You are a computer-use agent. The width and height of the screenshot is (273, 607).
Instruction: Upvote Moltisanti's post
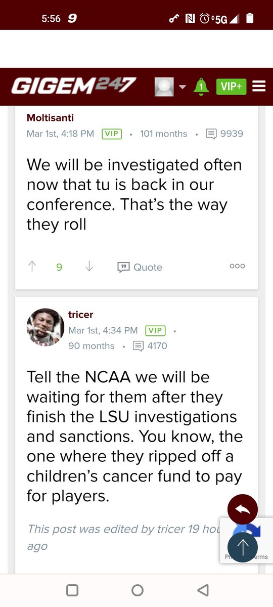point(32,267)
